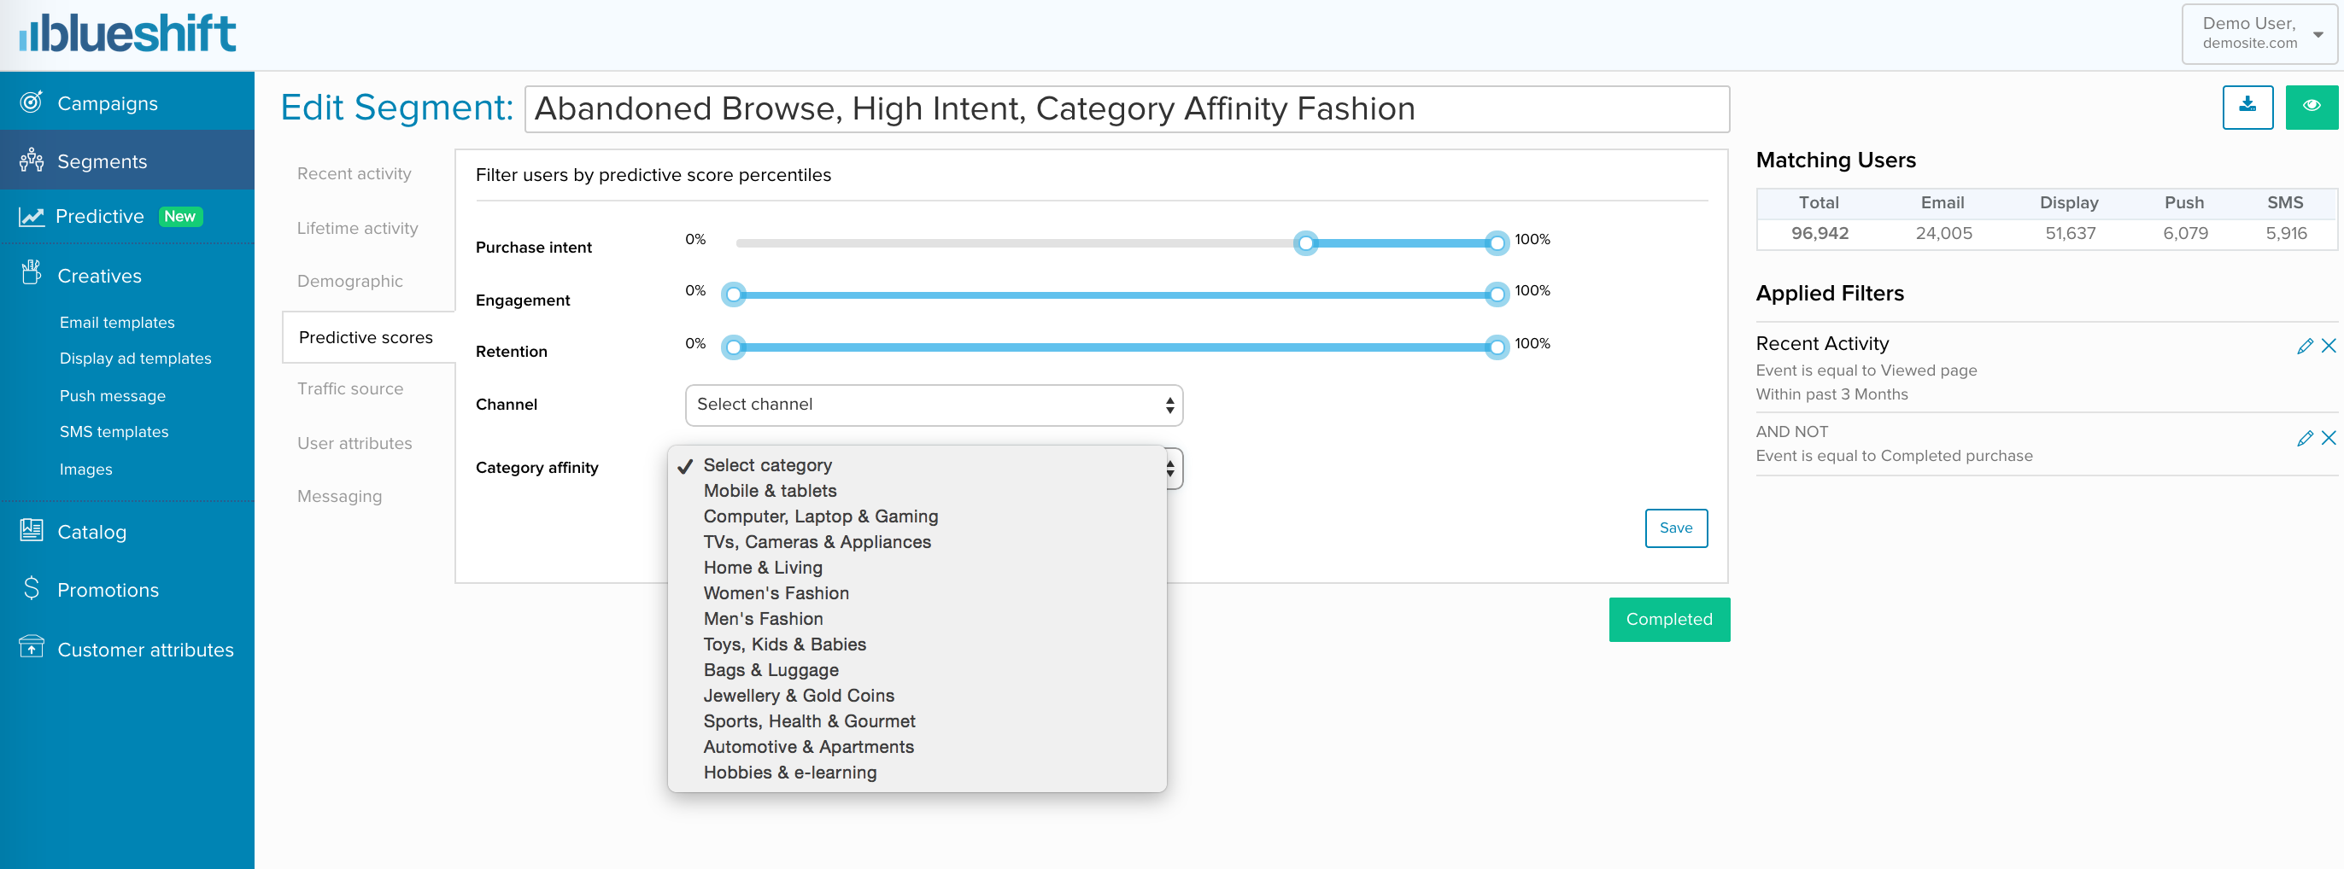The height and width of the screenshot is (869, 2344).
Task: Click the Save button
Action: 1675,528
